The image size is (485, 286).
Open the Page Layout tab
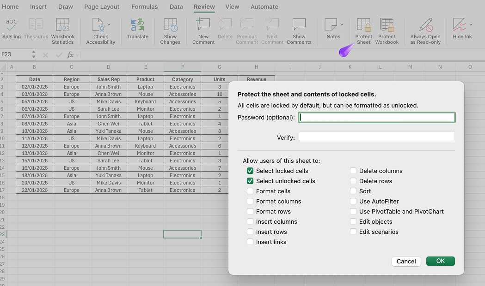[102, 7]
